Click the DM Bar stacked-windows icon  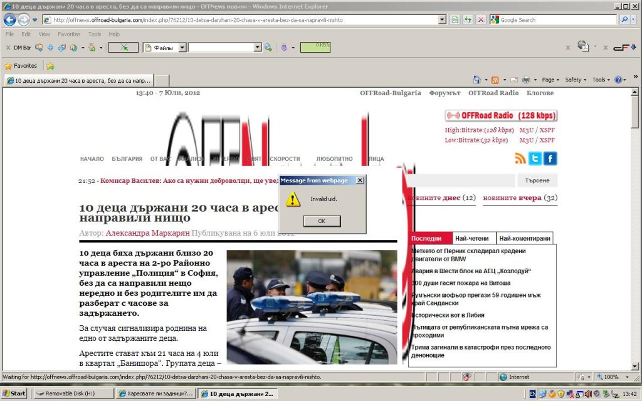pyautogui.click(x=62, y=48)
